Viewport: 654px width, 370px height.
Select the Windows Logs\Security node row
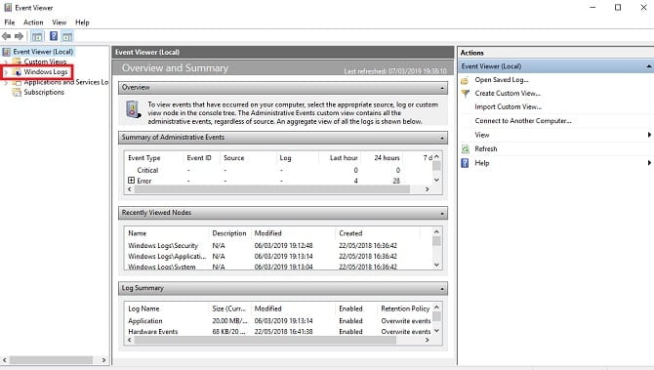[x=278, y=246]
